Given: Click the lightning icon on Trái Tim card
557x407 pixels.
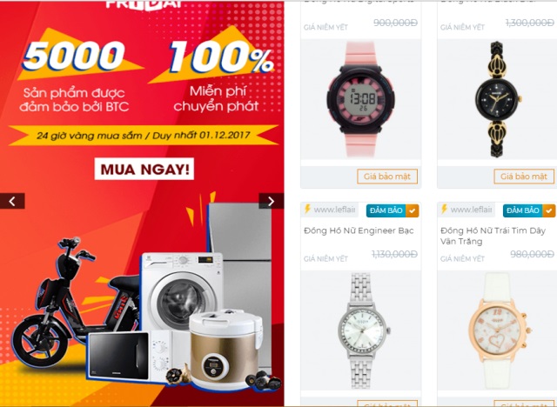Looking at the screenshot, I should (444, 210).
